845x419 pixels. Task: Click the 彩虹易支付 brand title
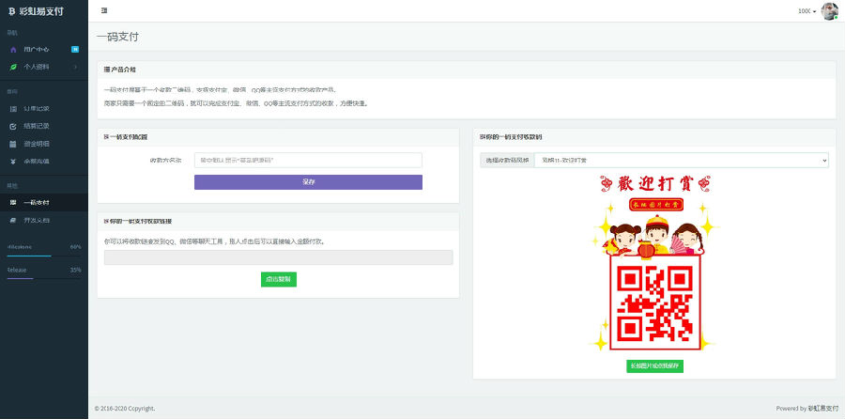tap(41, 10)
